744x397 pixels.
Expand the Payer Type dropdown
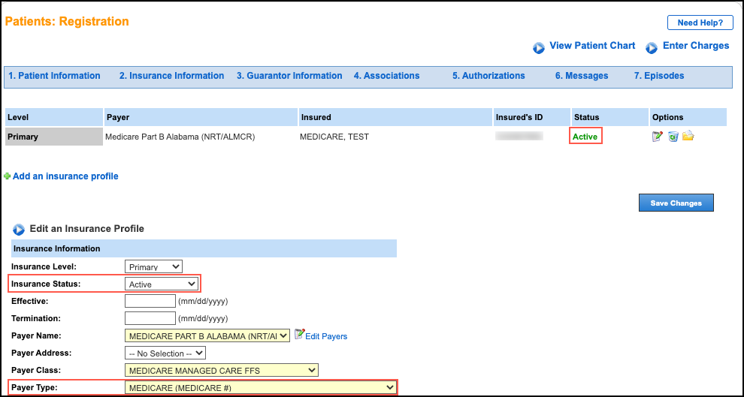[260, 387]
